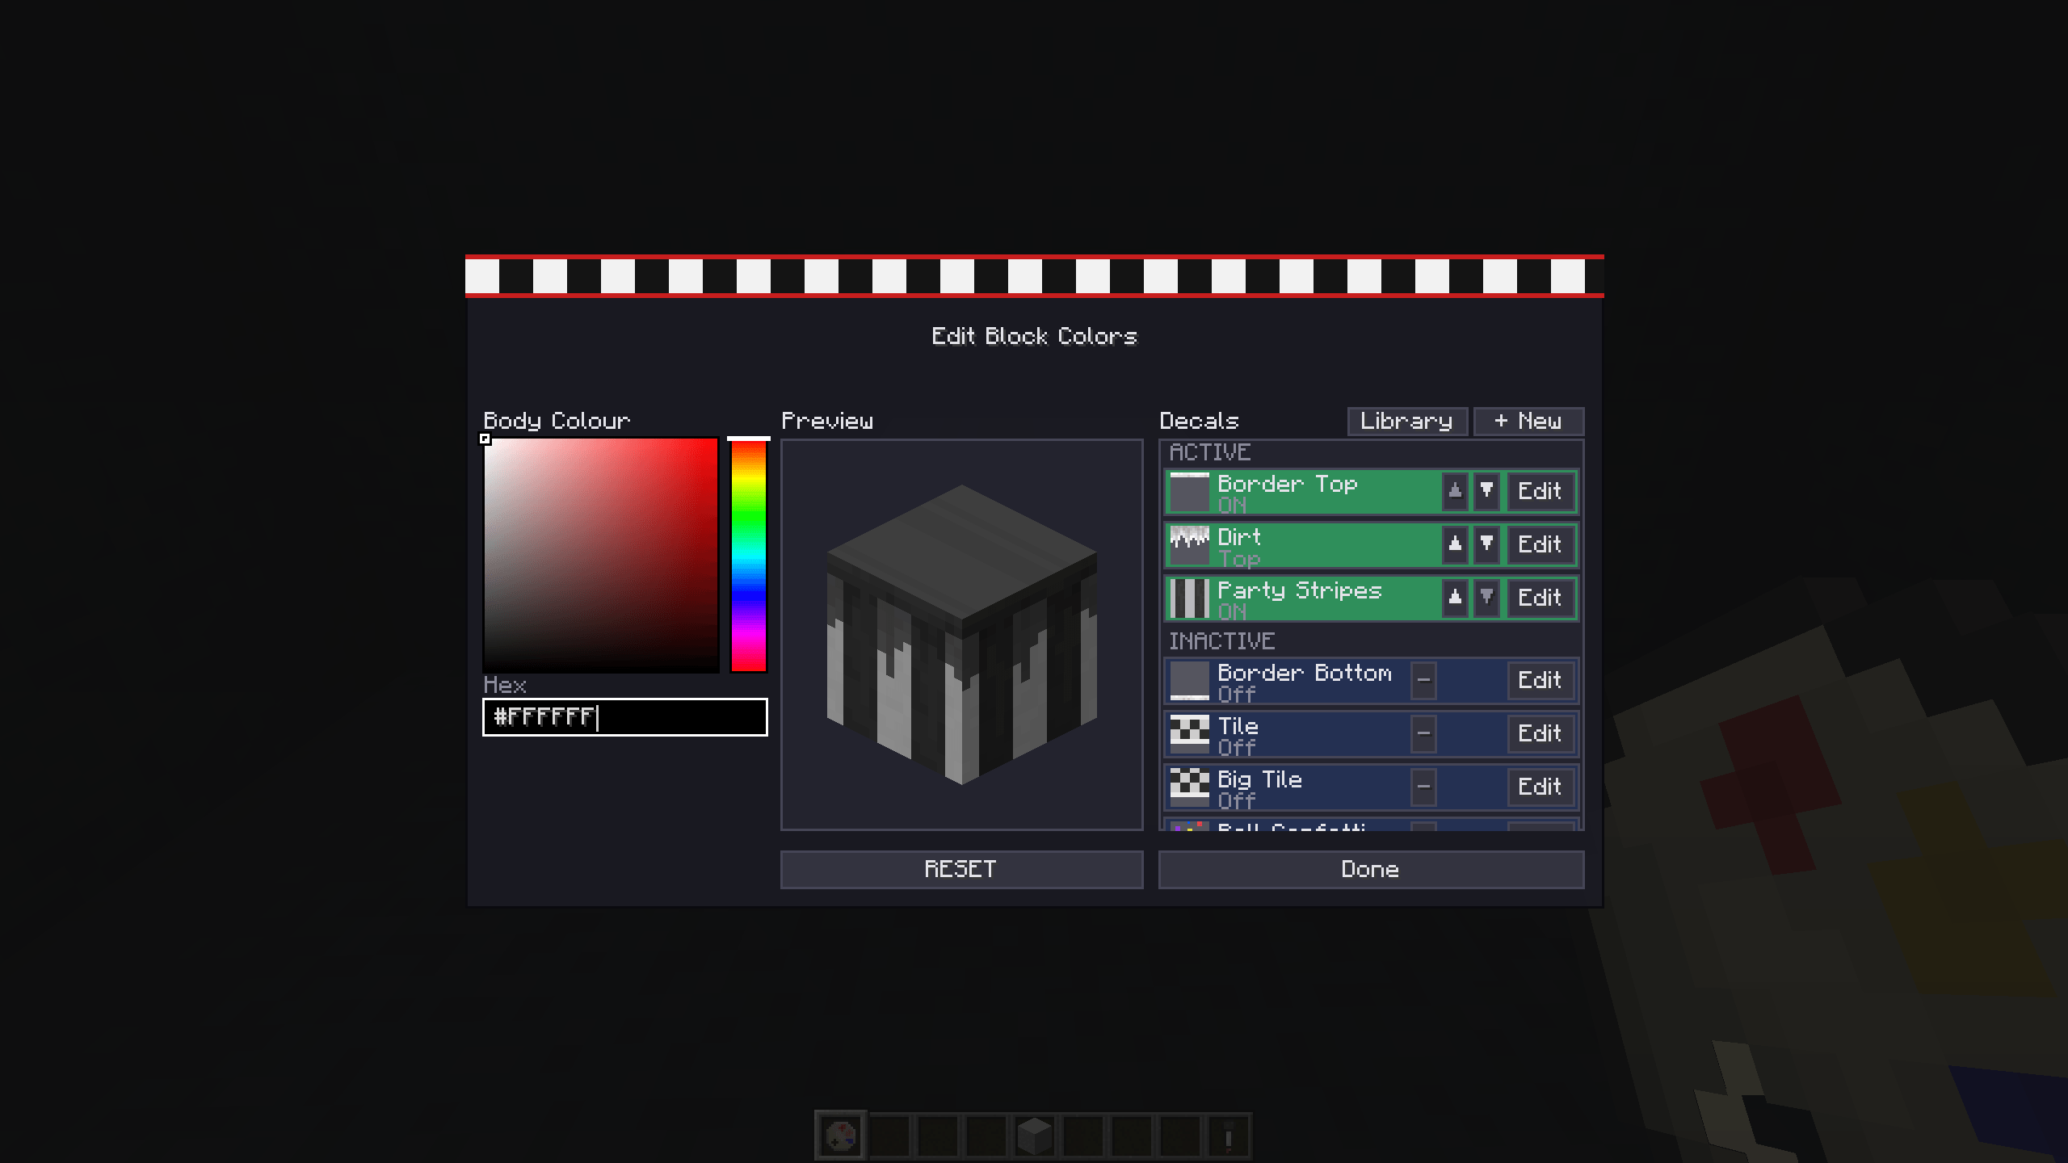Click the minus button on Border Bottom

coord(1423,680)
